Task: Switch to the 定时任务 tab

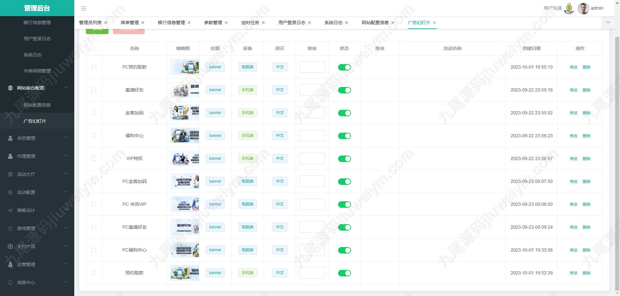Action: point(250,23)
